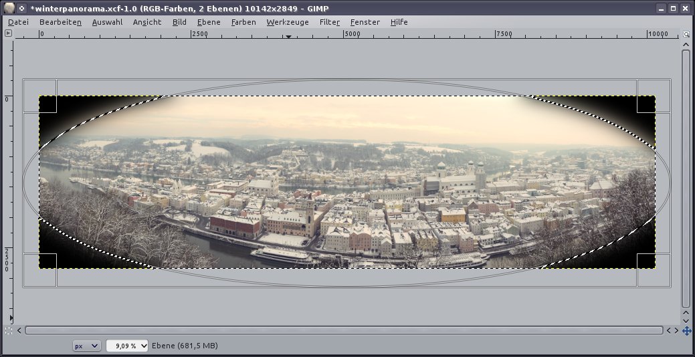
Task: Toggle the sticky window pin in title bar
Action: point(22,9)
